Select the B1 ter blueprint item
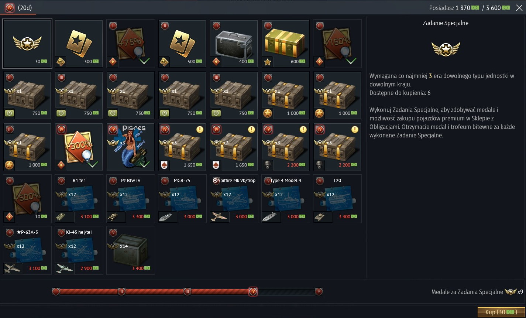 pos(79,199)
